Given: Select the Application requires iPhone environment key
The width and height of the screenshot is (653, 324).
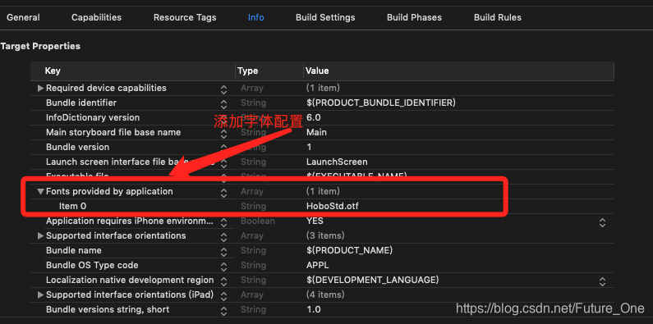Looking at the screenshot, I should point(130,221).
